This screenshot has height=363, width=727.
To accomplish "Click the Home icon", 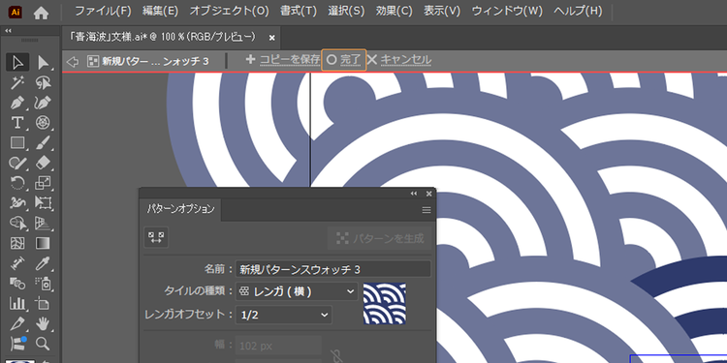I will 42,13.
